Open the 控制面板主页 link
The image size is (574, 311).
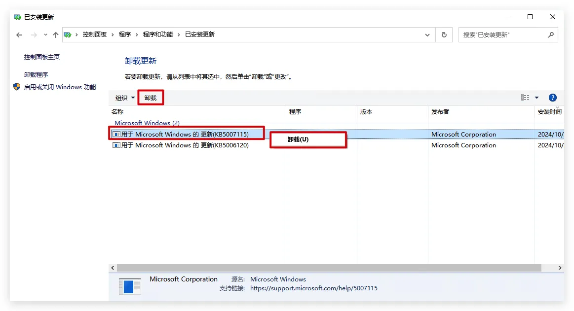click(42, 57)
